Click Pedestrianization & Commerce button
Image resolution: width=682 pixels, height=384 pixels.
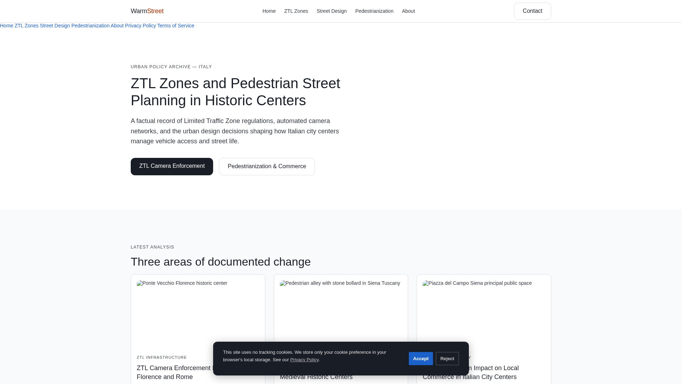click(x=267, y=166)
